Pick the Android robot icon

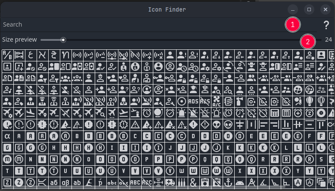click(240, 182)
